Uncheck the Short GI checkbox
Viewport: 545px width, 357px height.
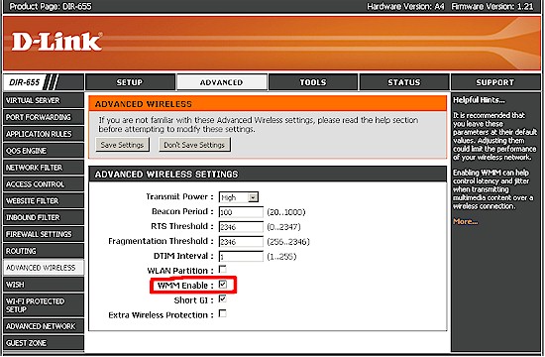(x=222, y=298)
